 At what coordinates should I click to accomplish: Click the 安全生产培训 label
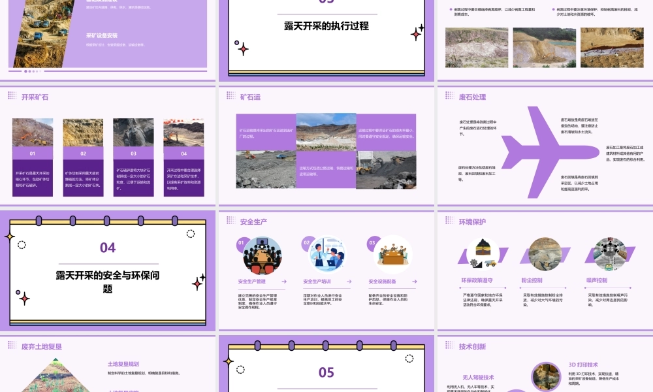tap(317, 282)
